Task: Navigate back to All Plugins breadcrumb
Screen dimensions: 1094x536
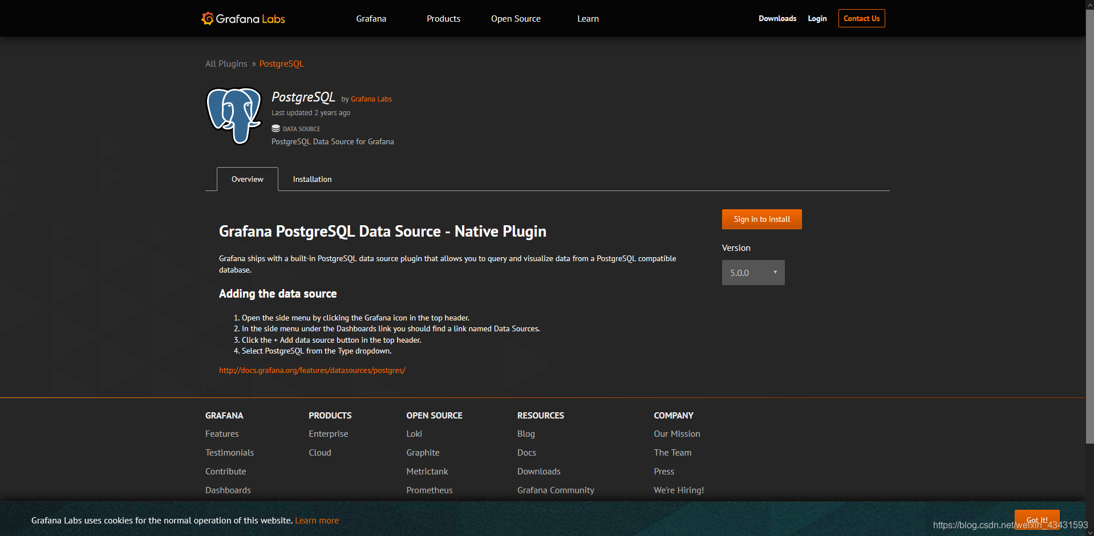Action: pos(226,64)
